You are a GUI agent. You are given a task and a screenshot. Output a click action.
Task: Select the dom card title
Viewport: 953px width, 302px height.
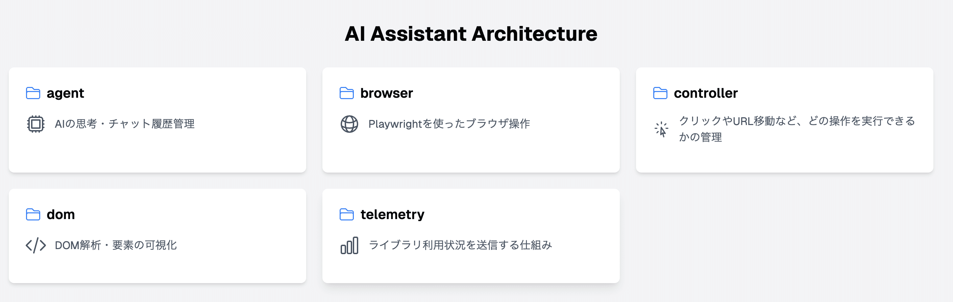pos(61,214)
